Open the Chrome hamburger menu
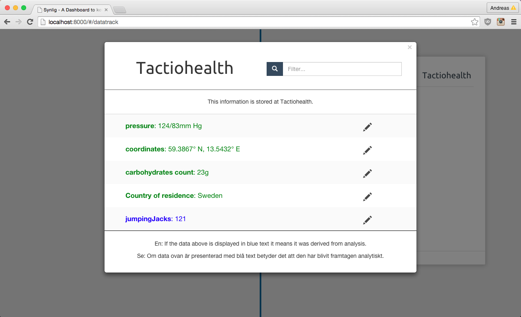This screenshot has height=317, width=521. (514, 22)
